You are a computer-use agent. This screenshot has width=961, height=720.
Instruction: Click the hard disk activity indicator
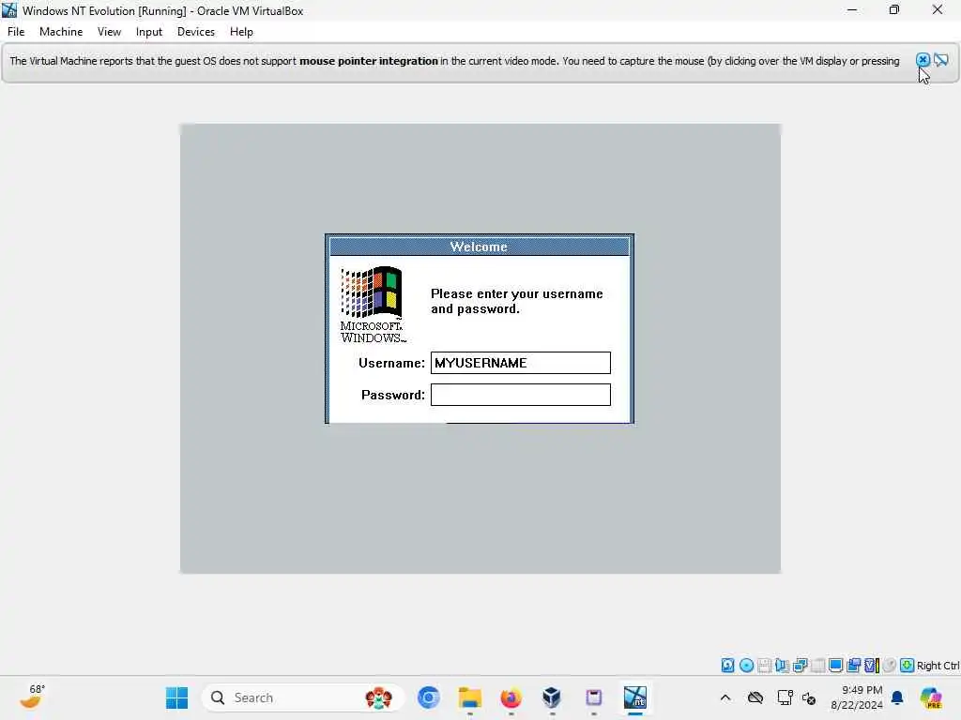(x=727, y=666)
